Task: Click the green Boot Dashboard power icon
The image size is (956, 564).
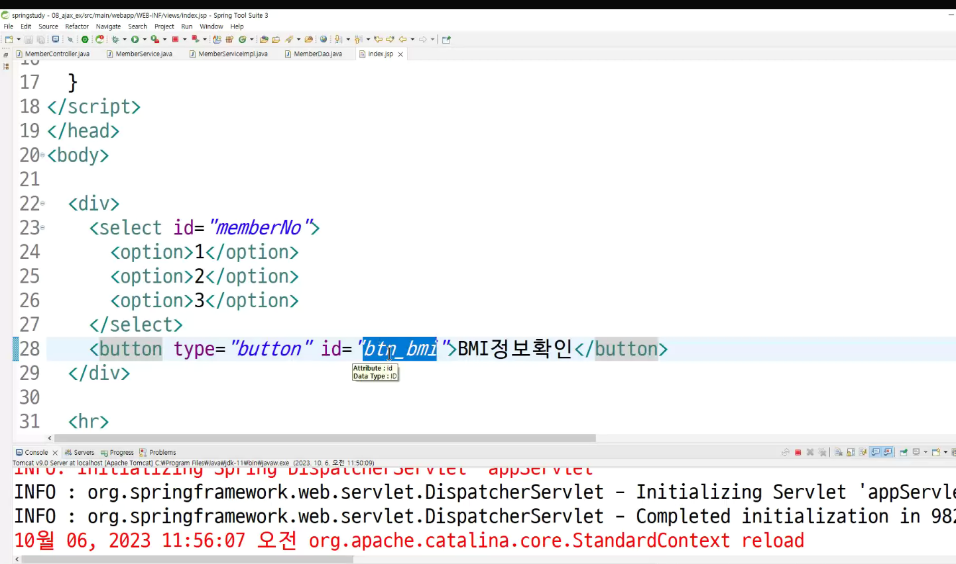Action: point(85,40)
